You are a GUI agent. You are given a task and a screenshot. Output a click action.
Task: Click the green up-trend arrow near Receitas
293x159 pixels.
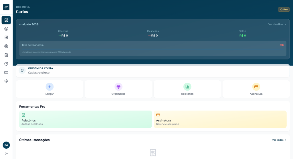59,36
